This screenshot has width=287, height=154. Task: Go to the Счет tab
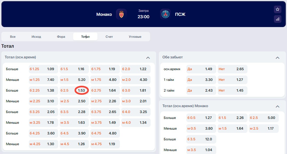click(109, 37)
